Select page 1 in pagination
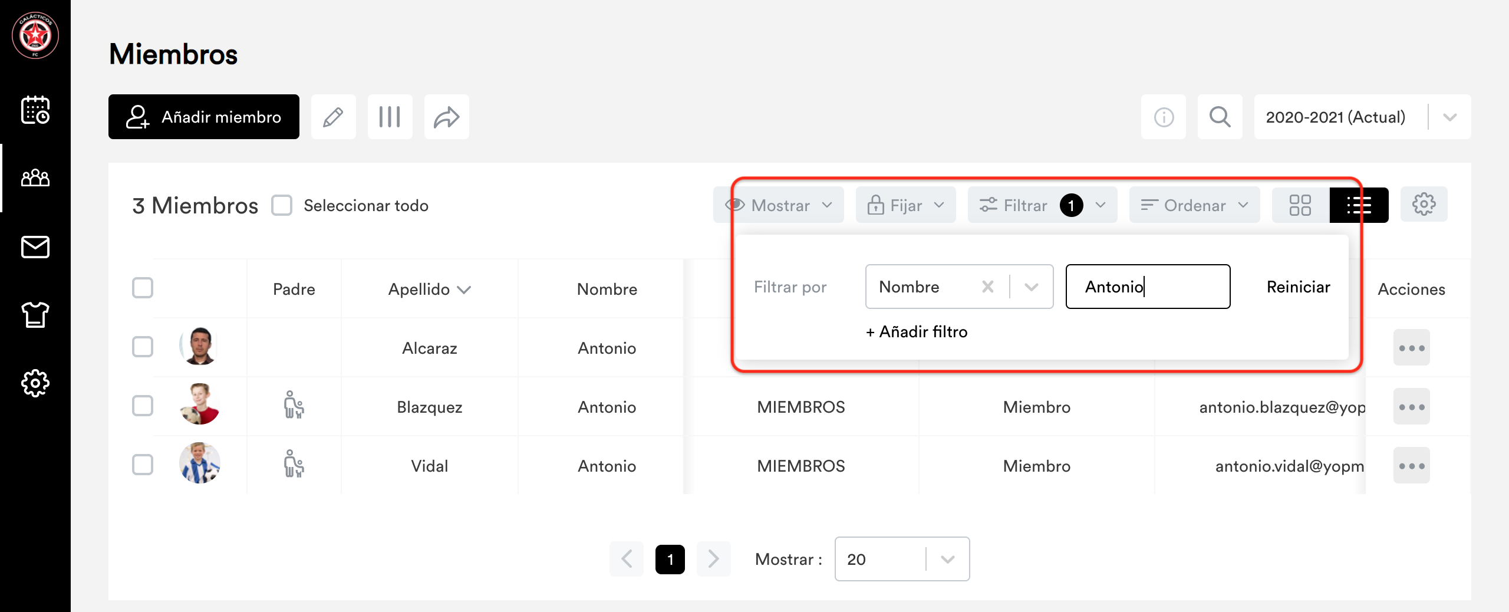Viewport: 1509px width, 612px height. pyautogui.click(x=670, y=559)
